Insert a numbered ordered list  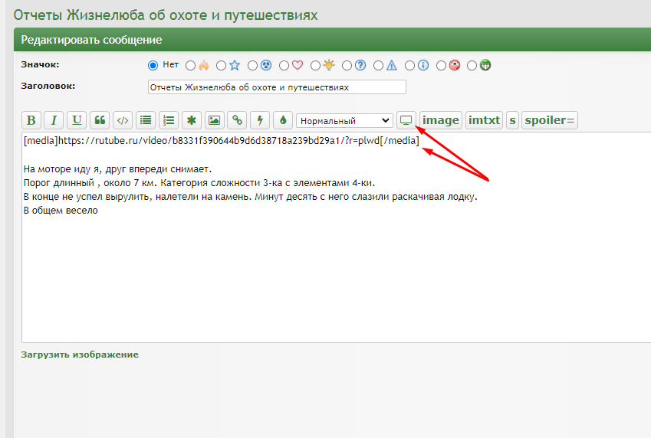(x=169, y=120)
